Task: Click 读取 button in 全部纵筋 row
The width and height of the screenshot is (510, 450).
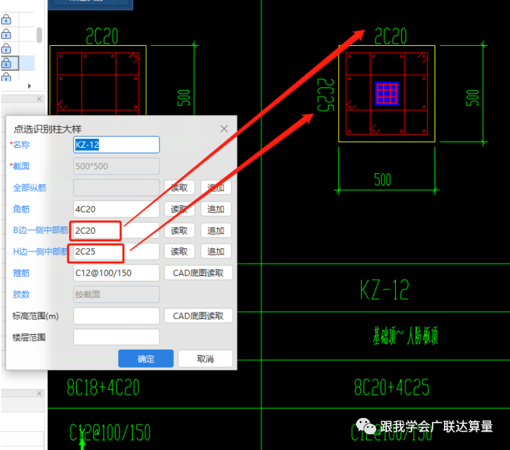Action: tap(179, 187)
